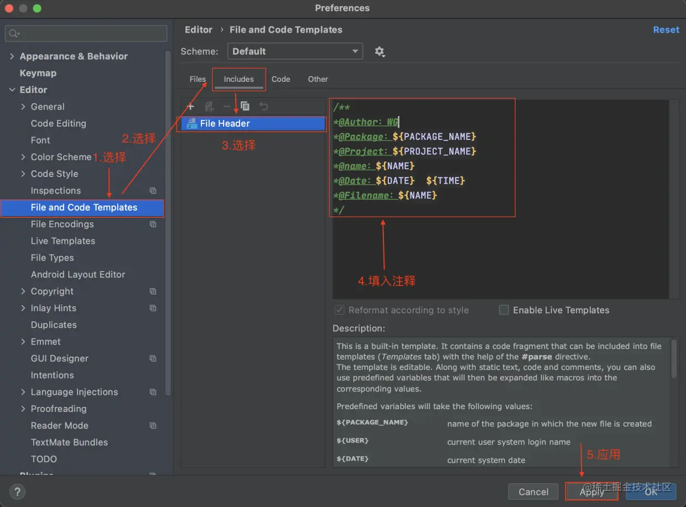Toggle Reformat according to style checkbox
The height and width of the screenshot is (507, 686).
click(x=339, y=310)
